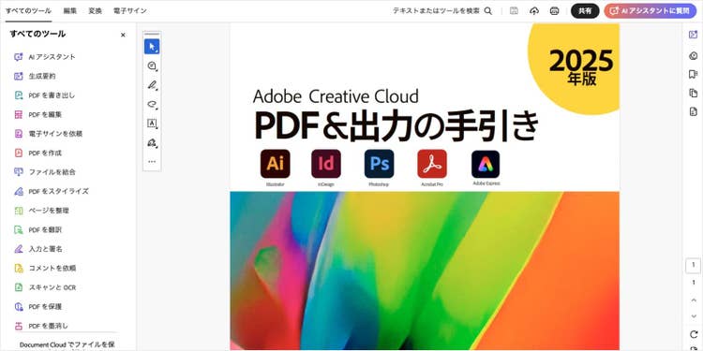Choose the selection arrow tool in quick toolbar
Image resolution: width=703 pixels, height=351 pixels.
(152, 47)
